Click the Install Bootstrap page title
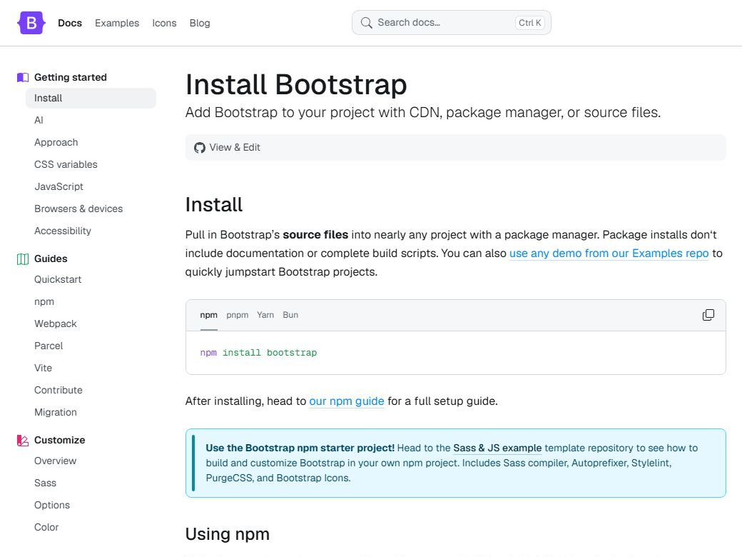Screen dimensions: 742x557 click(296, 84)
